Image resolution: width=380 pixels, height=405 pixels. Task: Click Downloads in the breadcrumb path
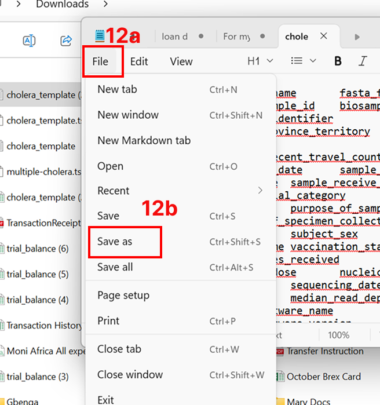pos(63,4)
